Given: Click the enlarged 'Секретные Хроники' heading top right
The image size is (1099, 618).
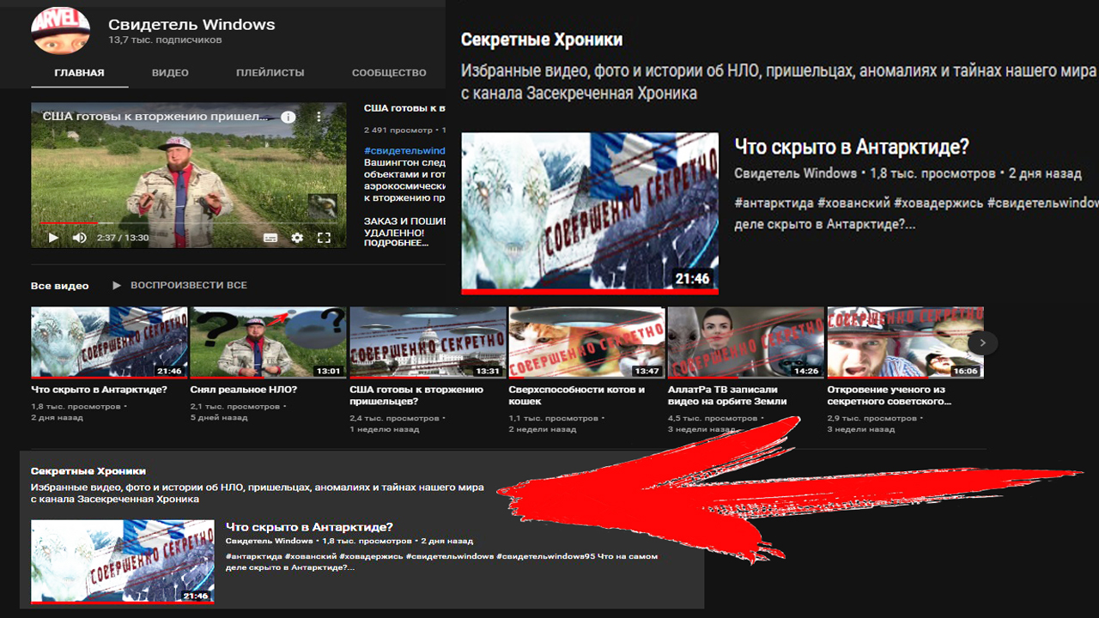Looking at the screenshot, I should point(542,39).
